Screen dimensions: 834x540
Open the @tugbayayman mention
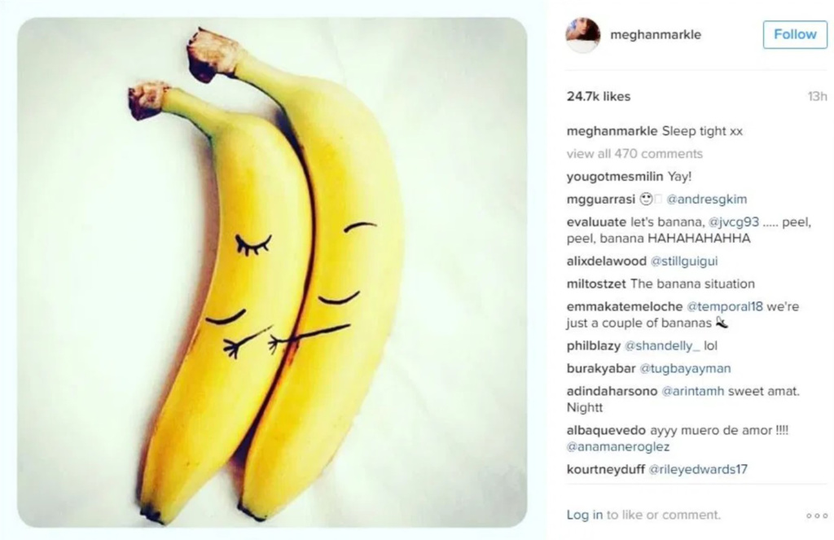(x=685, y=368)
